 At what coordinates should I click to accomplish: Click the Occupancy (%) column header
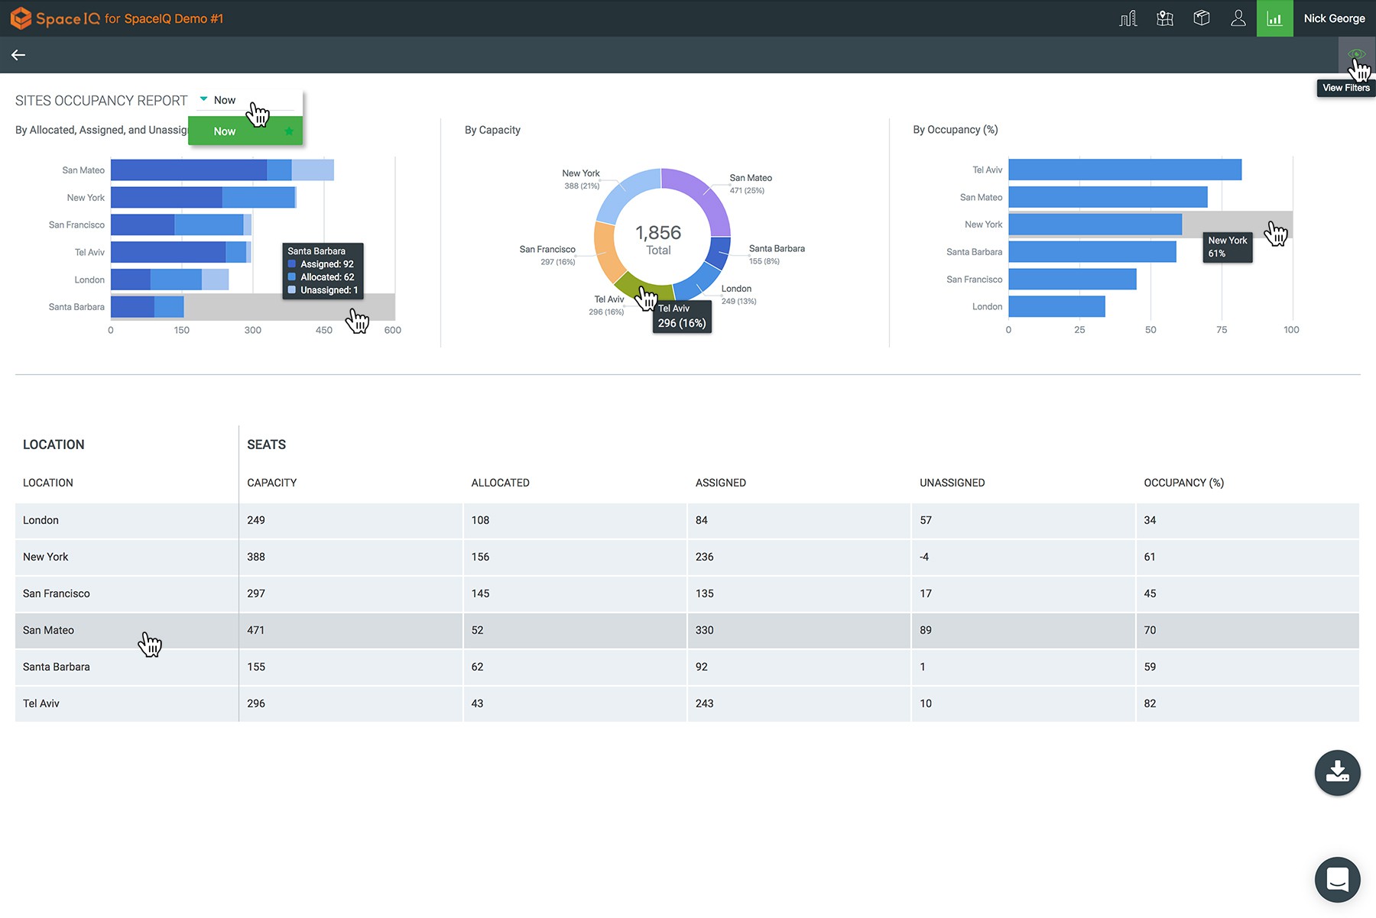(1183, 482)
